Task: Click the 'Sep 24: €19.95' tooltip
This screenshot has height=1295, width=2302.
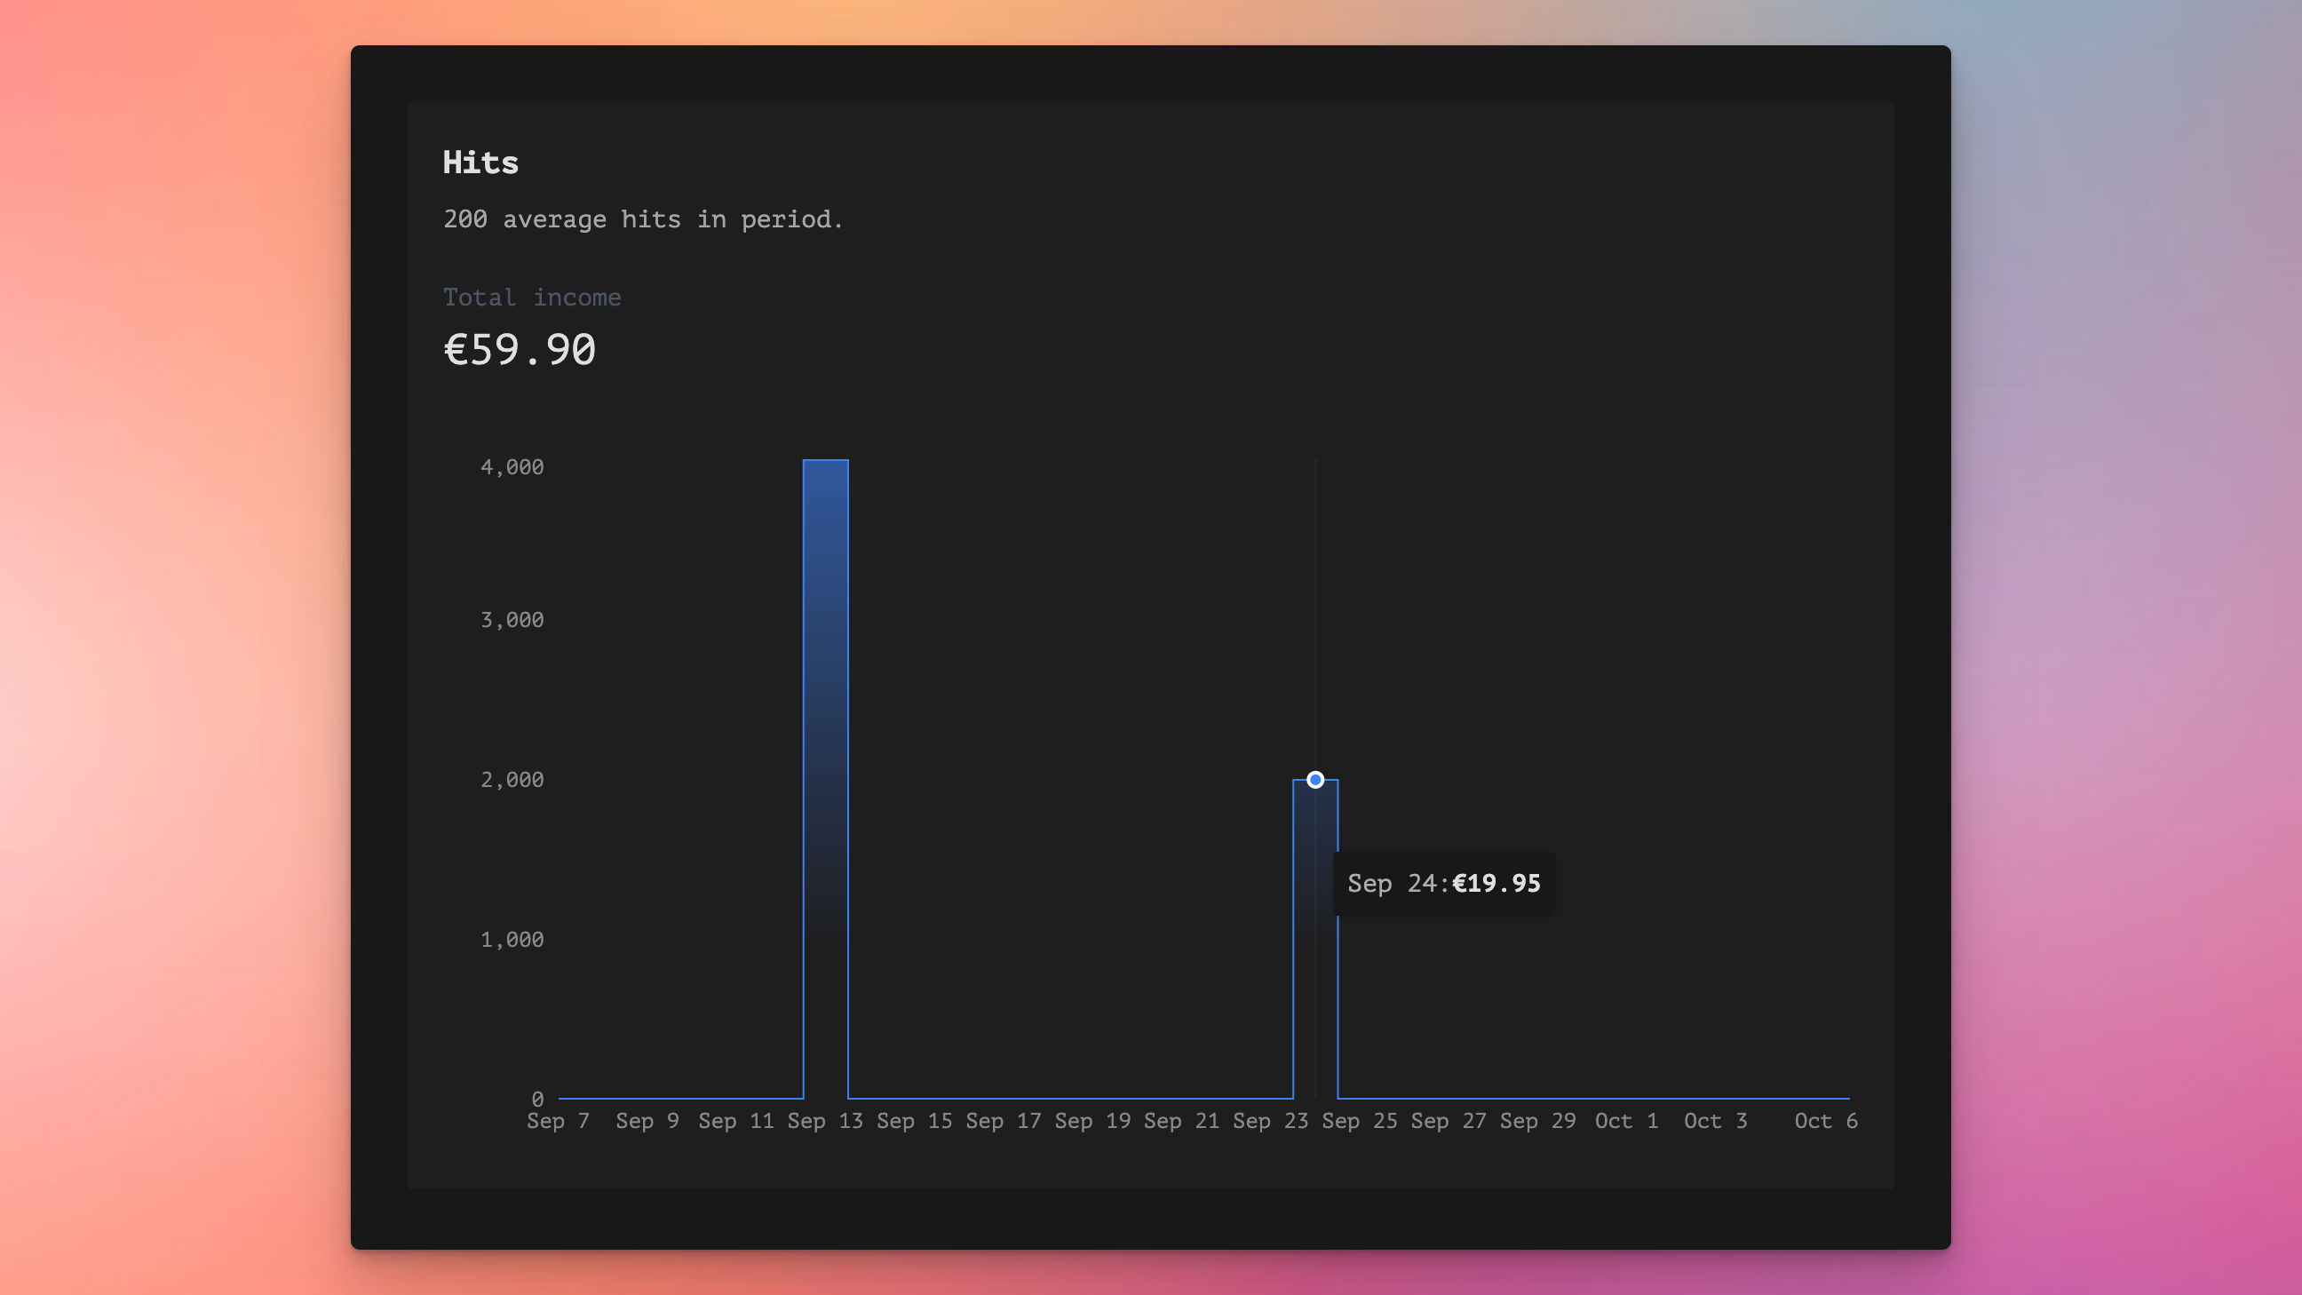Action: tap(1444, 884)
